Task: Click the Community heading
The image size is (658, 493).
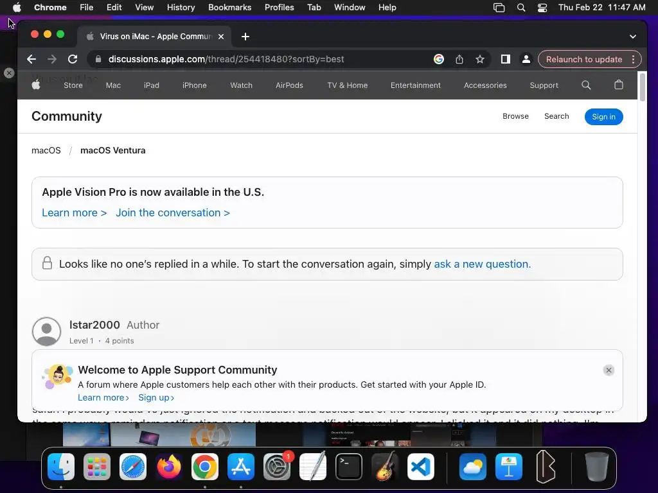Action: tap(67, 116)
